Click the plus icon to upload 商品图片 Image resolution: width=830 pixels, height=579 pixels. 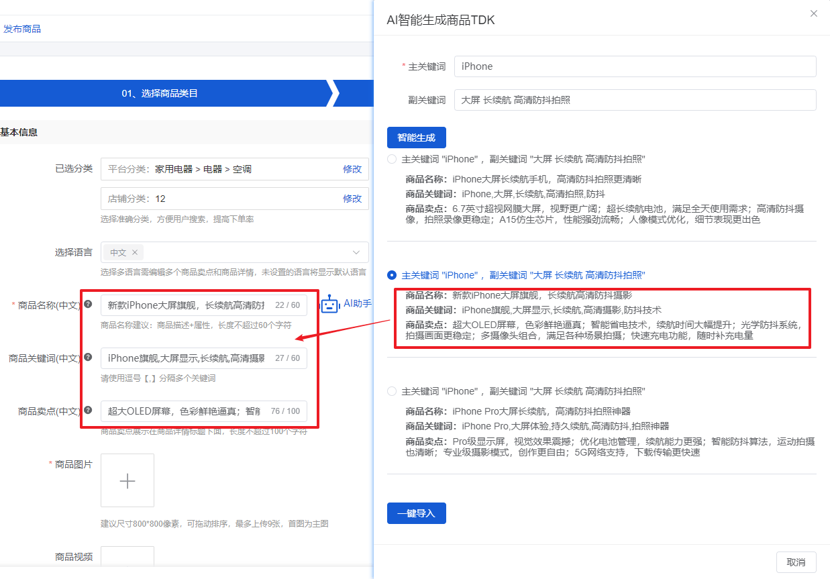click(x=127, y=480)
